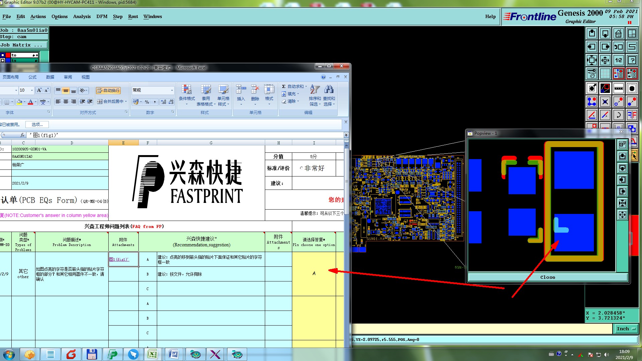Click the Home view icon in Genesis toolbar
Image resolution: width=642 pixels, height=361 pixels.
pyautogui.click(x=618, y=33)
